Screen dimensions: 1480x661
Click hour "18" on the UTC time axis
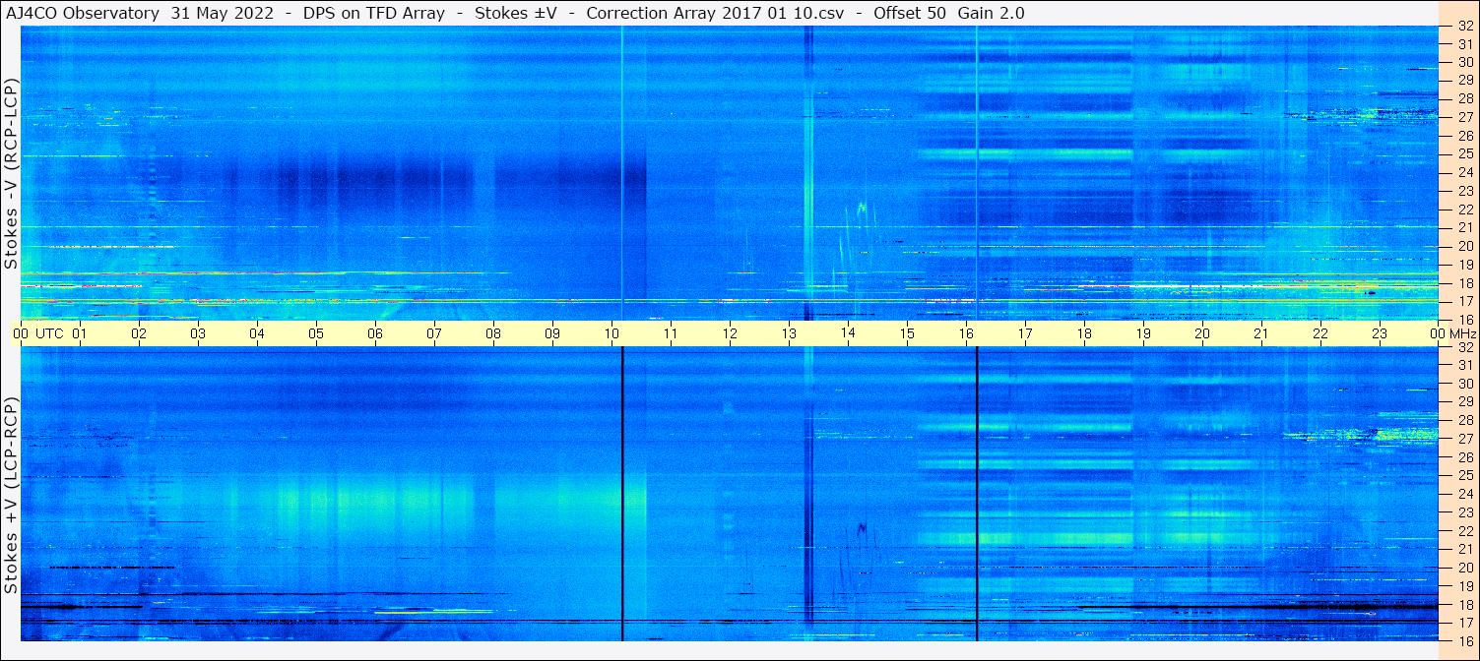coord(1084,333)
